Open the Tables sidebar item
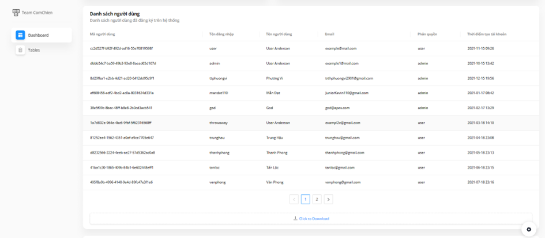This screenshot has width=545, height=238. click(42, 50)
